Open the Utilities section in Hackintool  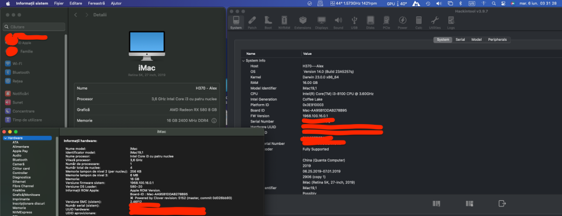[435, 22]
